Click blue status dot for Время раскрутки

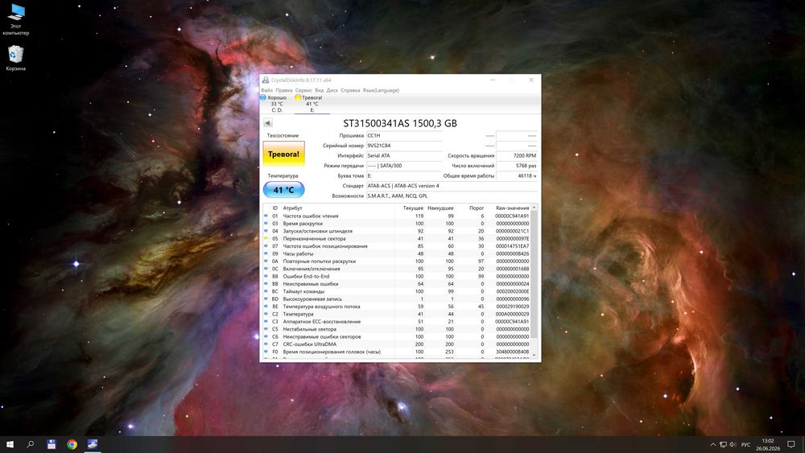point(266,223)
